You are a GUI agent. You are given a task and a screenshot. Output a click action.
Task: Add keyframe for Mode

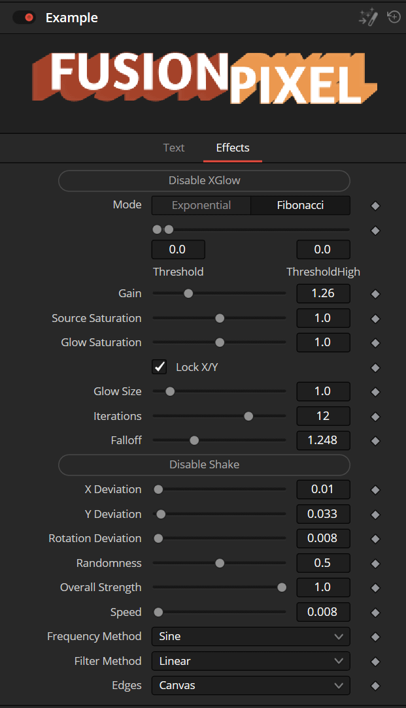tap(375, 206)
